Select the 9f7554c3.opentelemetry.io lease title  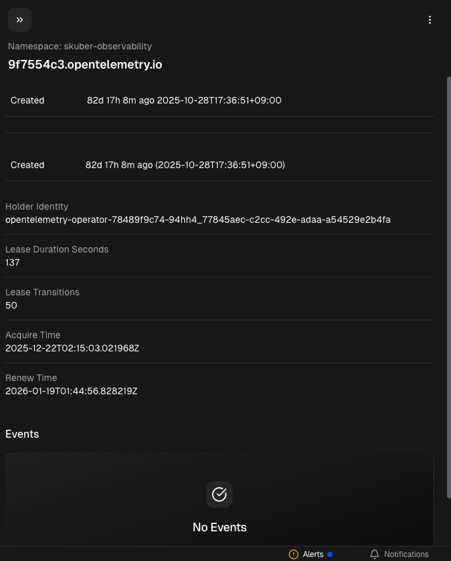coord(85,65)
